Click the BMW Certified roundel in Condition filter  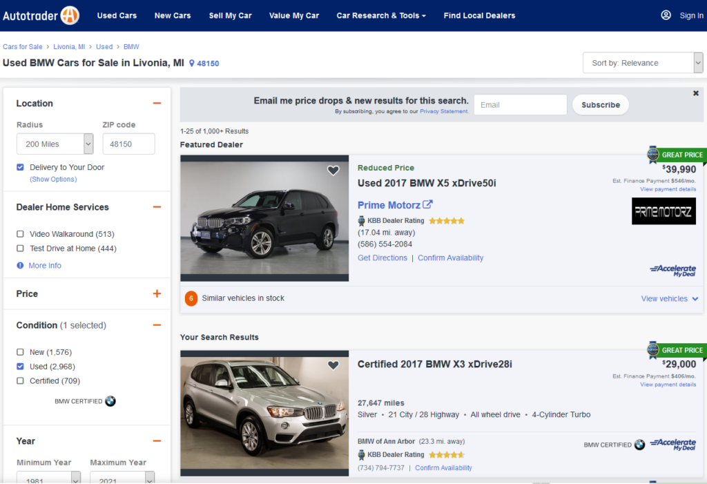click(110, 401)
